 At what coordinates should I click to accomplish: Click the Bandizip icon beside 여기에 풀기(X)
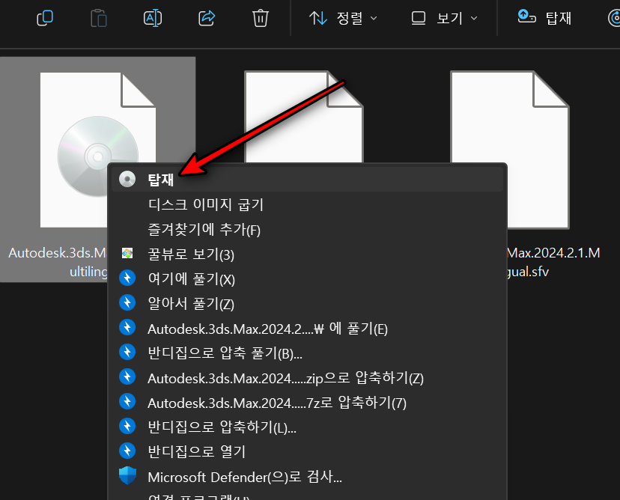[127, 278]
